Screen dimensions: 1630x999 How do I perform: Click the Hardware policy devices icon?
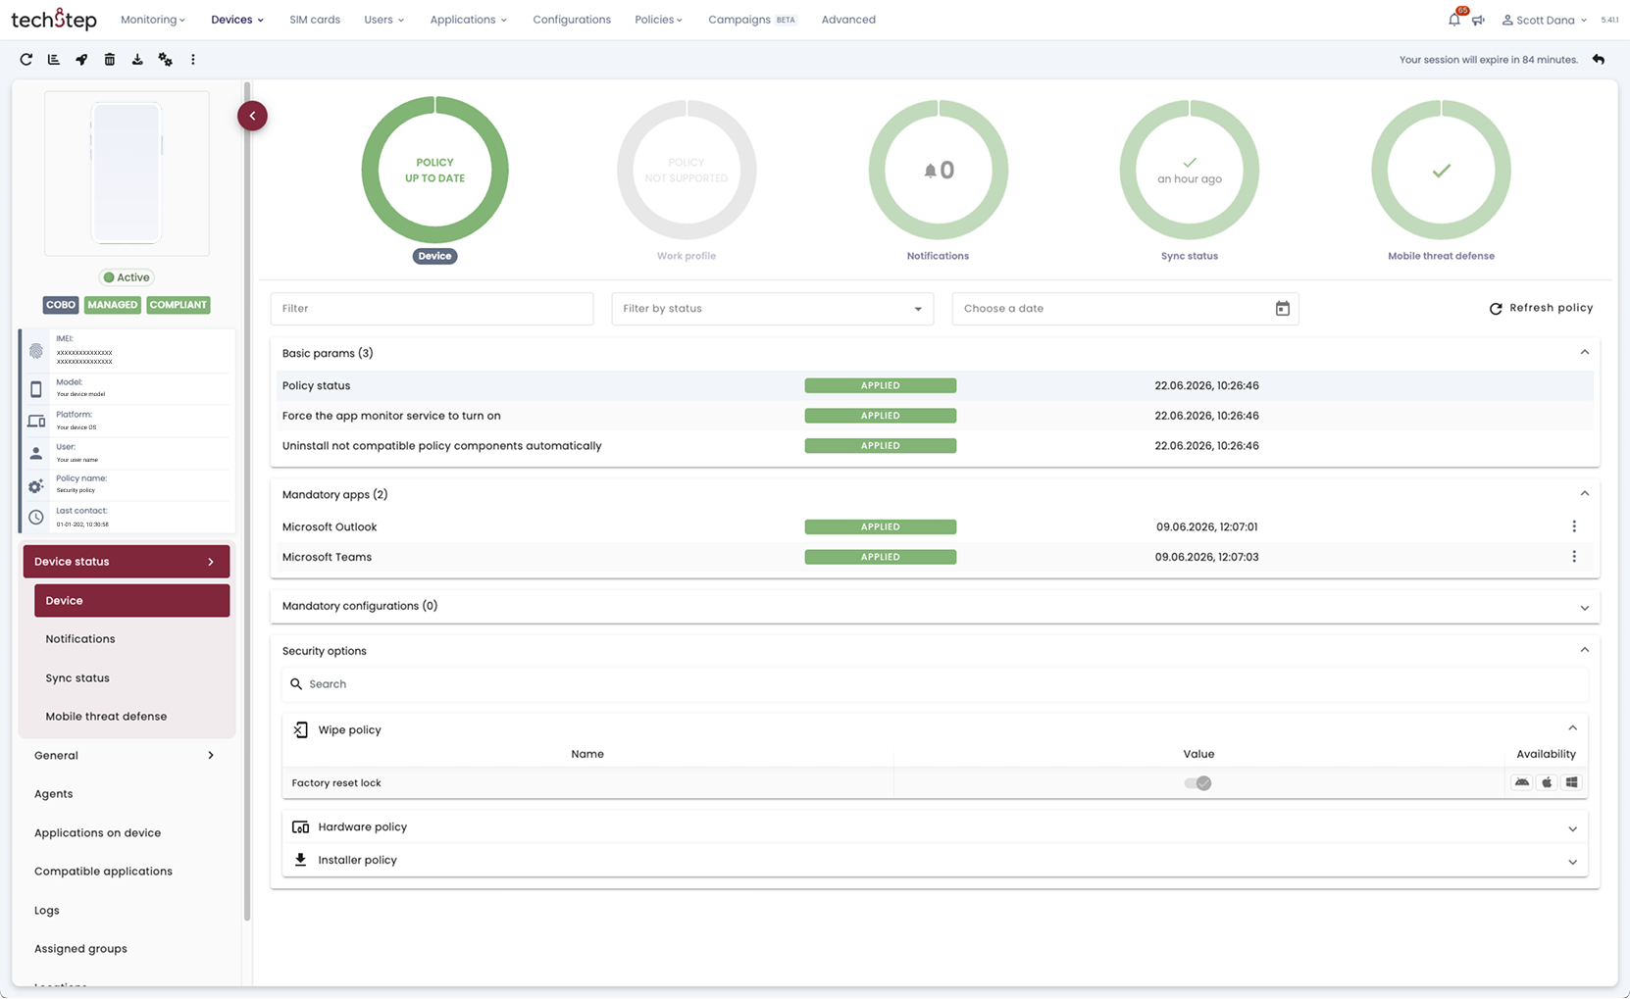(x=301, y=827)
